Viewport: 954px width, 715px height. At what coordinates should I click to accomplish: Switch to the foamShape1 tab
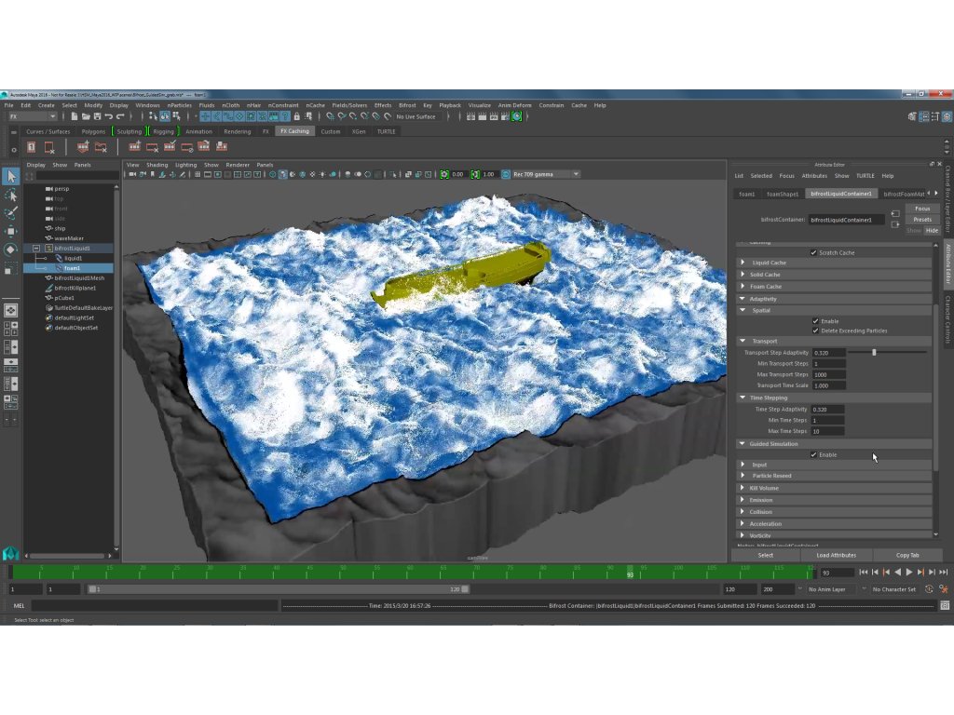click(x=782, y=194)
